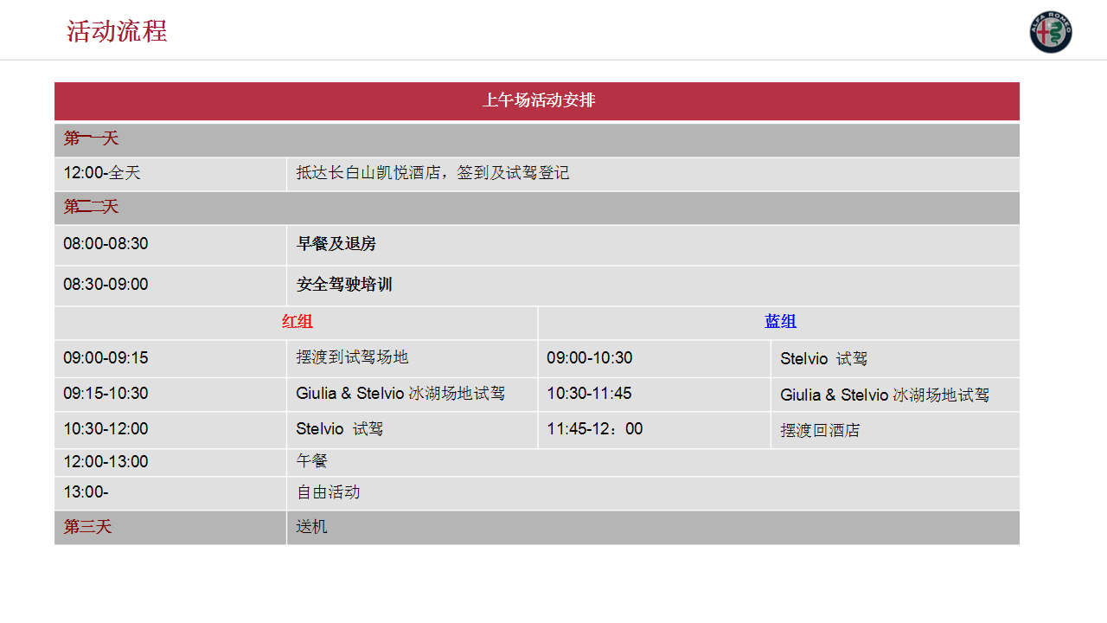Click the 早餐及退房 cell
Image resolution: width=1107 pixels, height=623 pixels.
653,245
